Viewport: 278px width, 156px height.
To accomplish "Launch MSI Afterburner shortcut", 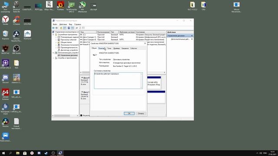I will [x=83, y=7].
